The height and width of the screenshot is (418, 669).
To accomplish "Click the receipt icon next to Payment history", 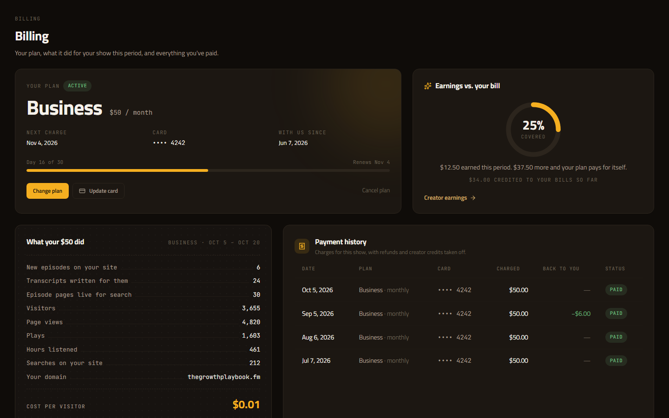I will [x=302, y=246].
